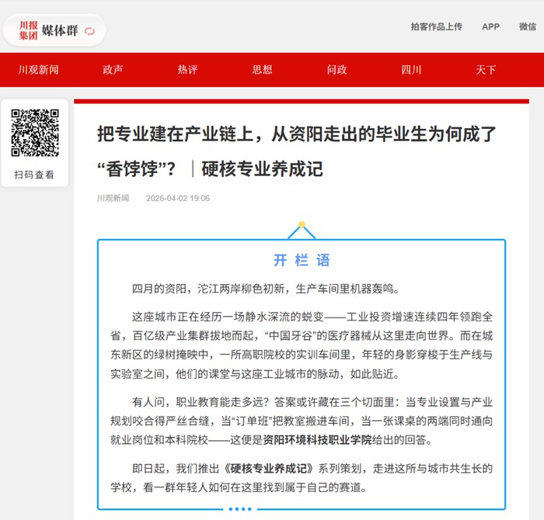Open the 天下 nav section
This screenshot has width=544, height=520.
(x=486, y=70)
